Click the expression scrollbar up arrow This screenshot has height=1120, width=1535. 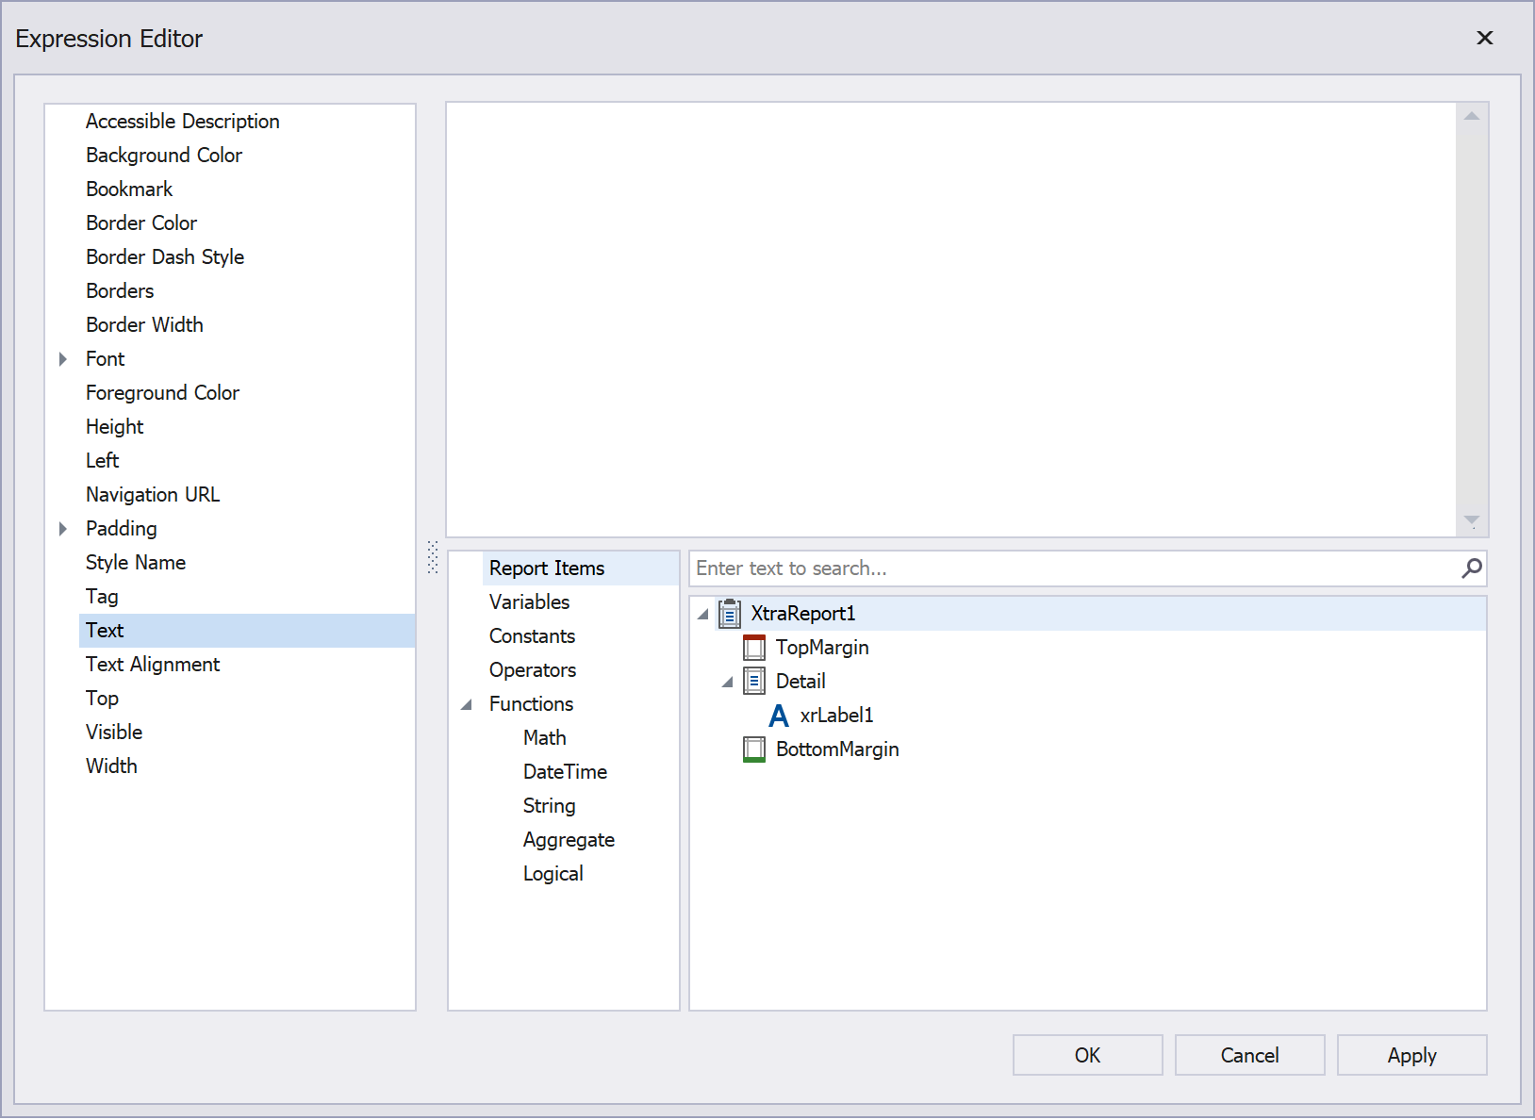click(1471, 113)
